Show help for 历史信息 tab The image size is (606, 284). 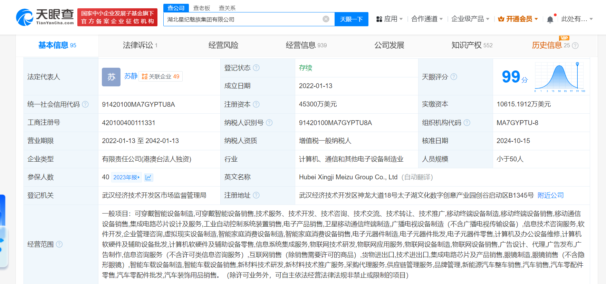[575, 46]
